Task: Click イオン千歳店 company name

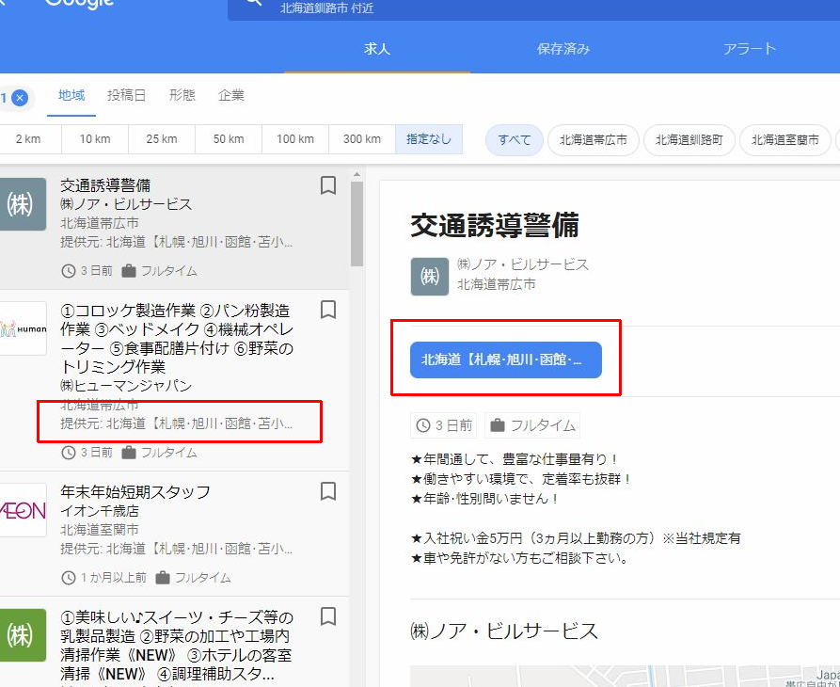Action: [x=100, y=511]
